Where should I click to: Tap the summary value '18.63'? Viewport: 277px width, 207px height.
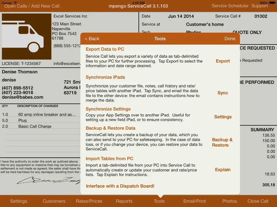(x=270, y=174)
